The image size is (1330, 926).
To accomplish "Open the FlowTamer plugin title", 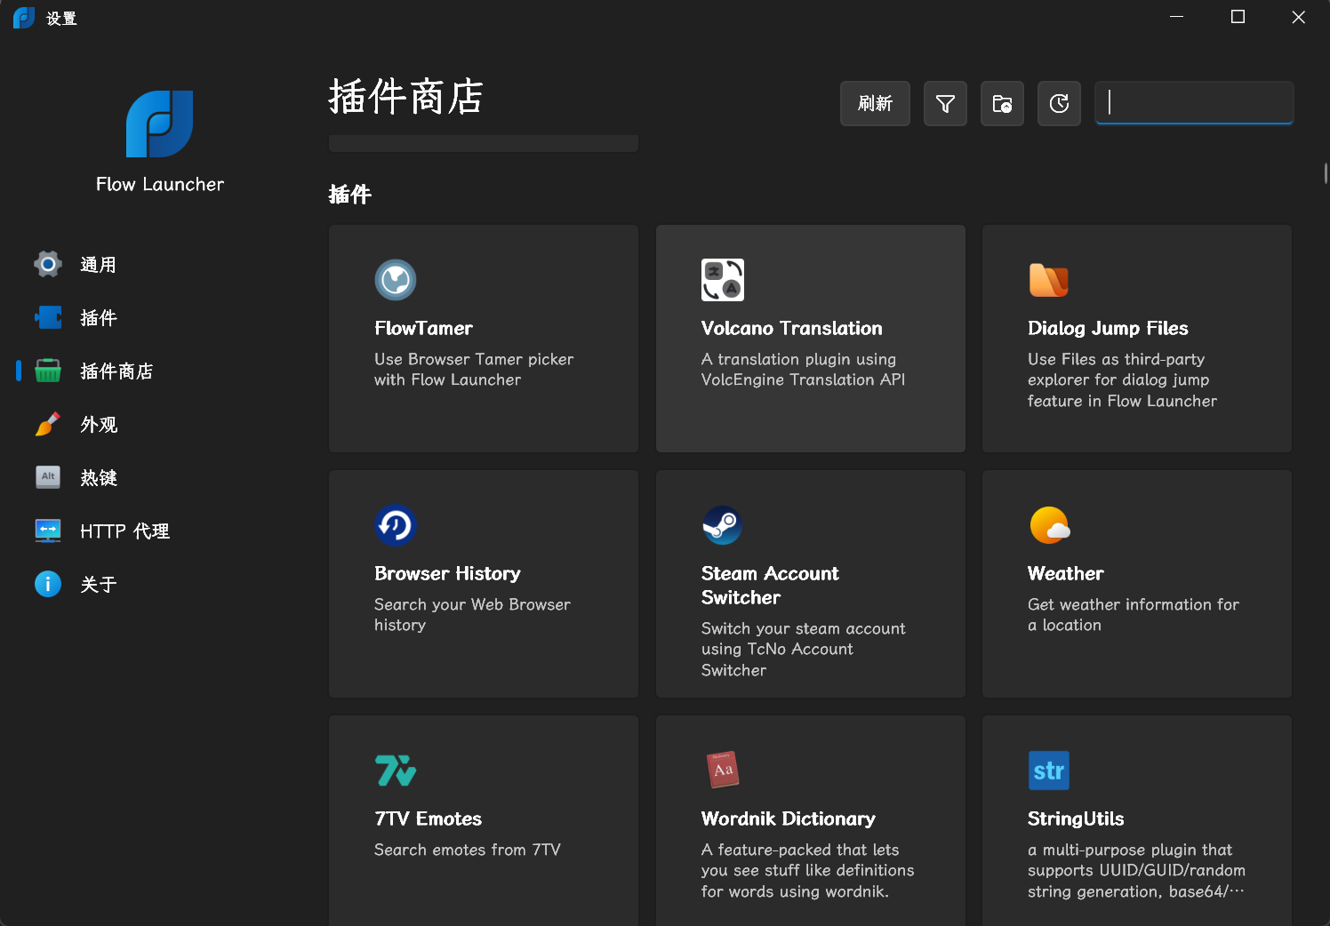I will (x=423, y=328).
